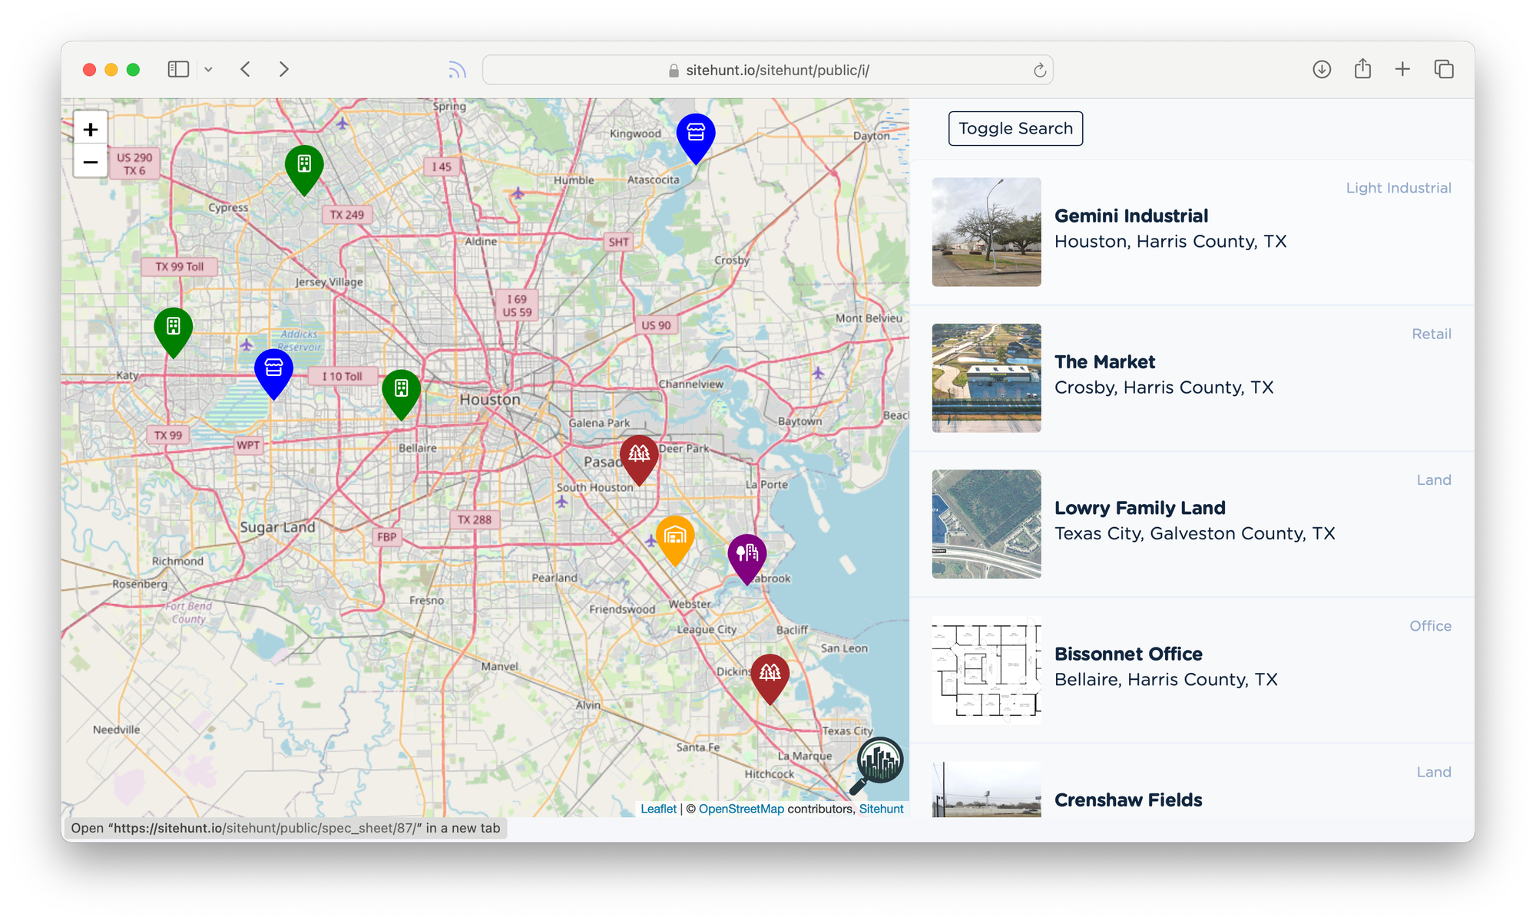
Task: Click the Toggle Search button
Action: [x=1015, y=128]
